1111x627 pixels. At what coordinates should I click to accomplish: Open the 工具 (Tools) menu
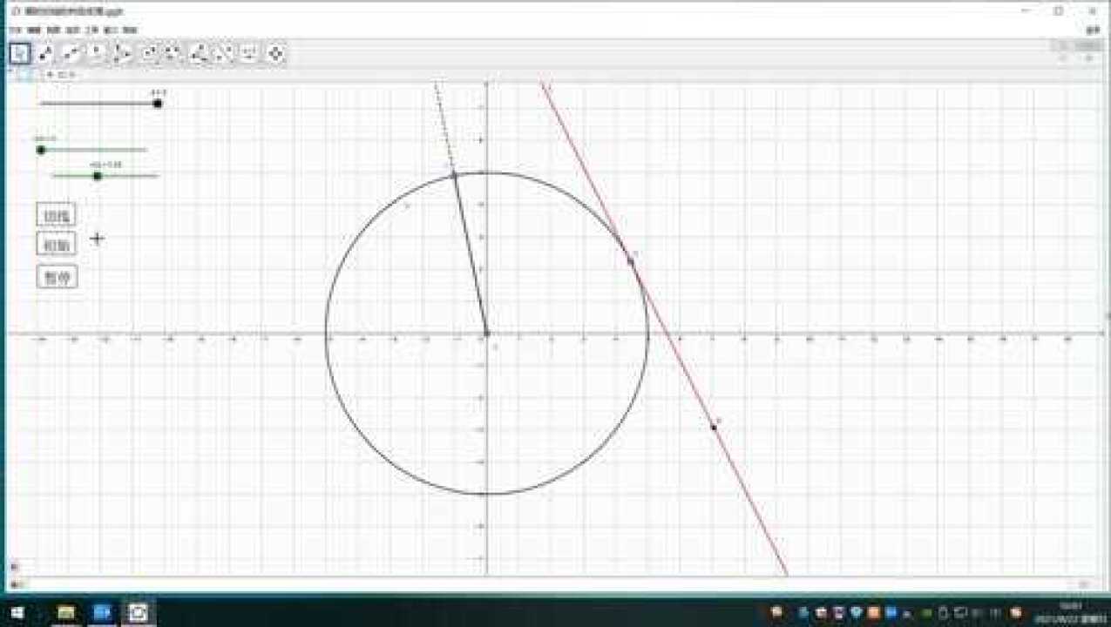91,30
